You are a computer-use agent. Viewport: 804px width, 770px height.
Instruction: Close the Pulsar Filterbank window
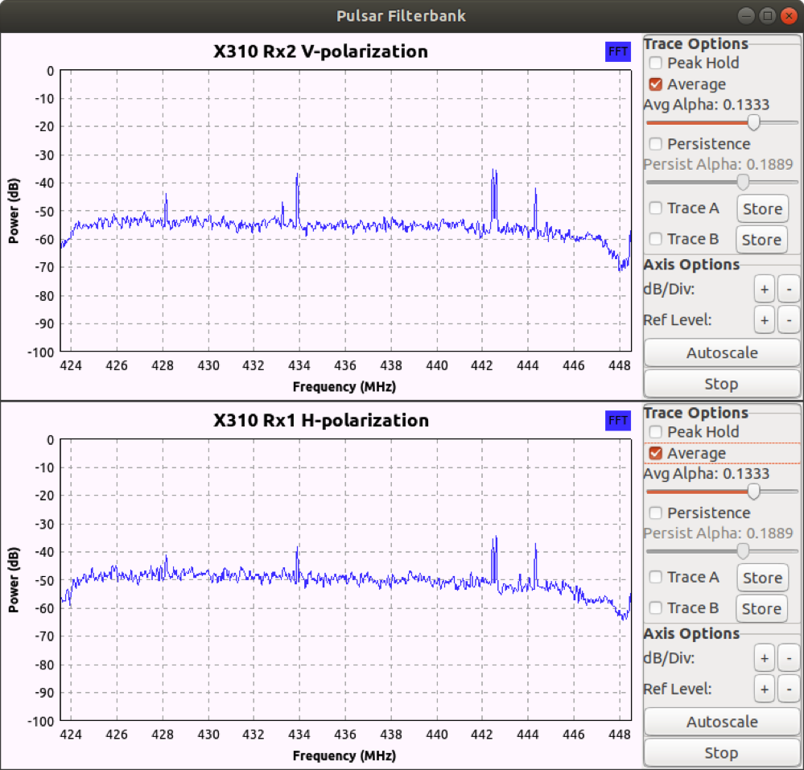pos(789,16)
